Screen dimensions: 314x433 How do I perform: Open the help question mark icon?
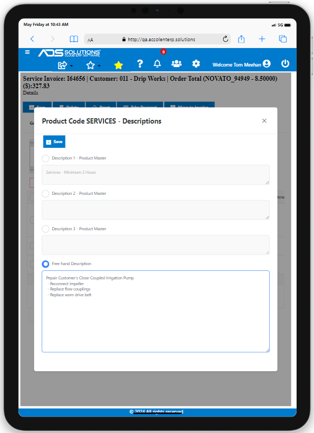140,64
